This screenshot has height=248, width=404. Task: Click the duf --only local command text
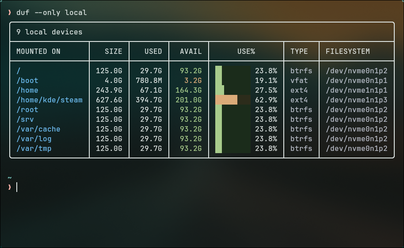pos(52,13)
